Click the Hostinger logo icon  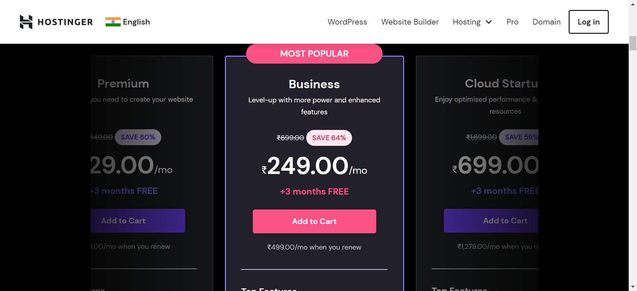tap(26, 22)
